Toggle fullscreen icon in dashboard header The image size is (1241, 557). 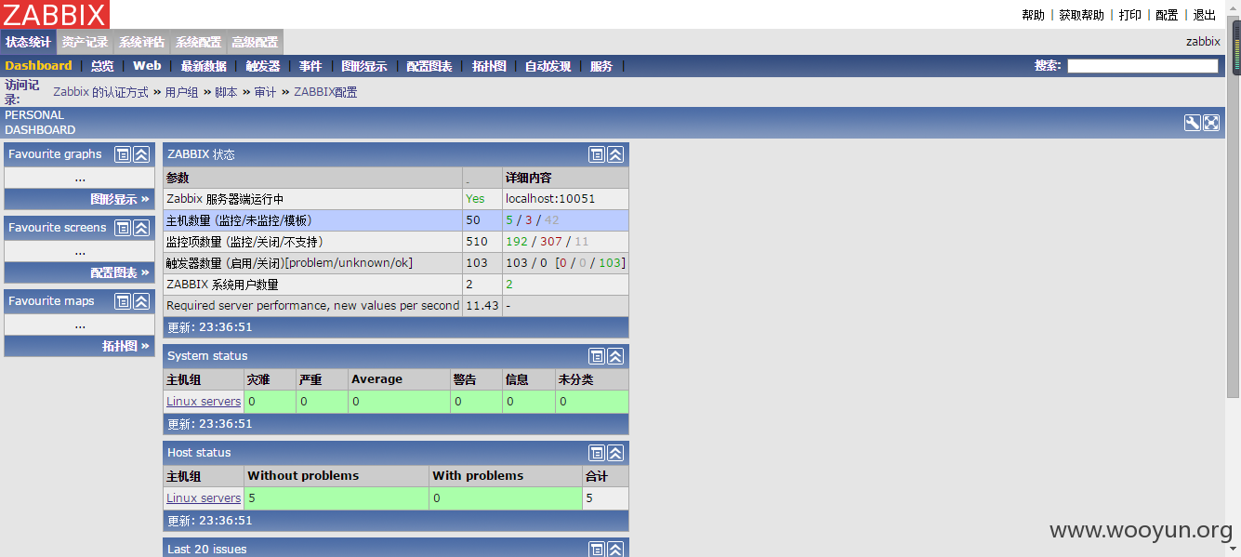(1211, 123)
